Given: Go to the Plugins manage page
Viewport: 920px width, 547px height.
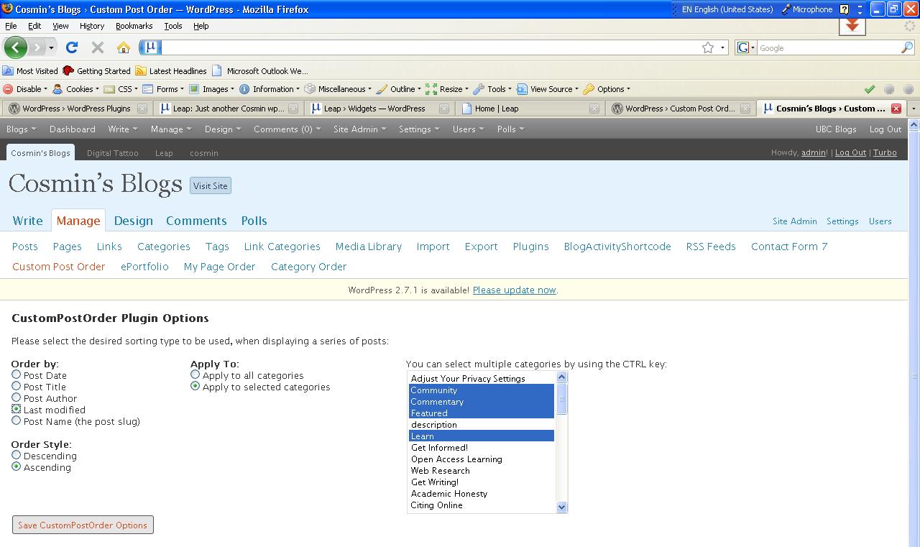Looking at the screenshot, I should [530, 247].
